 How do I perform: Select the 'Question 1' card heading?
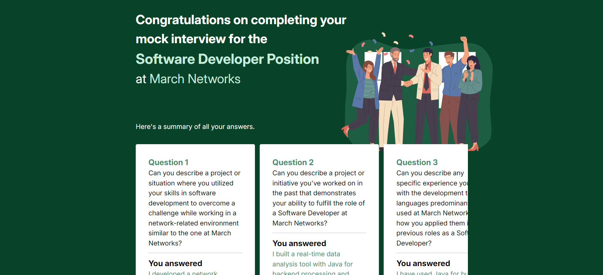(168, 162)
